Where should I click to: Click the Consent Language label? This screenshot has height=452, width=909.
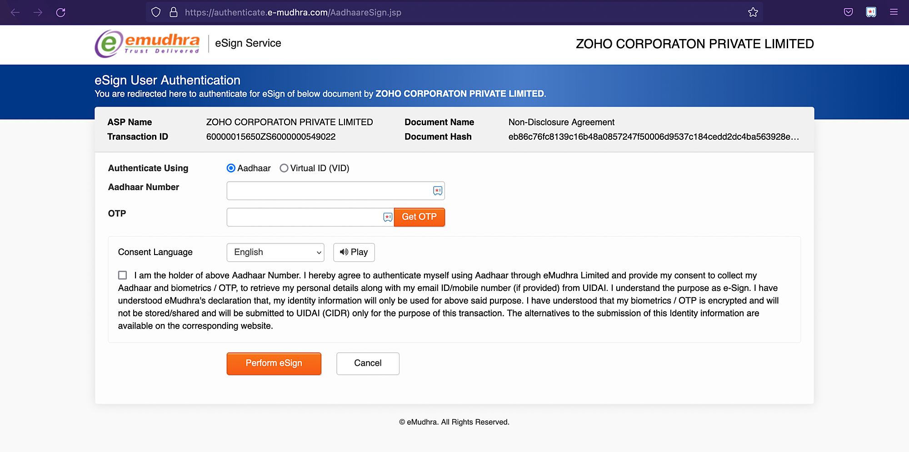click(x=155, y=252)
